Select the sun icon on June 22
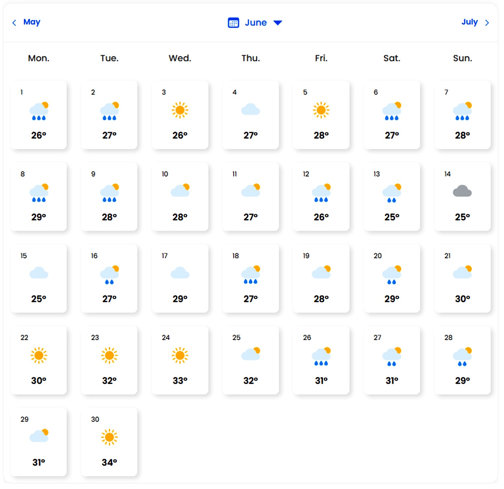This screenshot has height=489, width=504. [39, 356]
